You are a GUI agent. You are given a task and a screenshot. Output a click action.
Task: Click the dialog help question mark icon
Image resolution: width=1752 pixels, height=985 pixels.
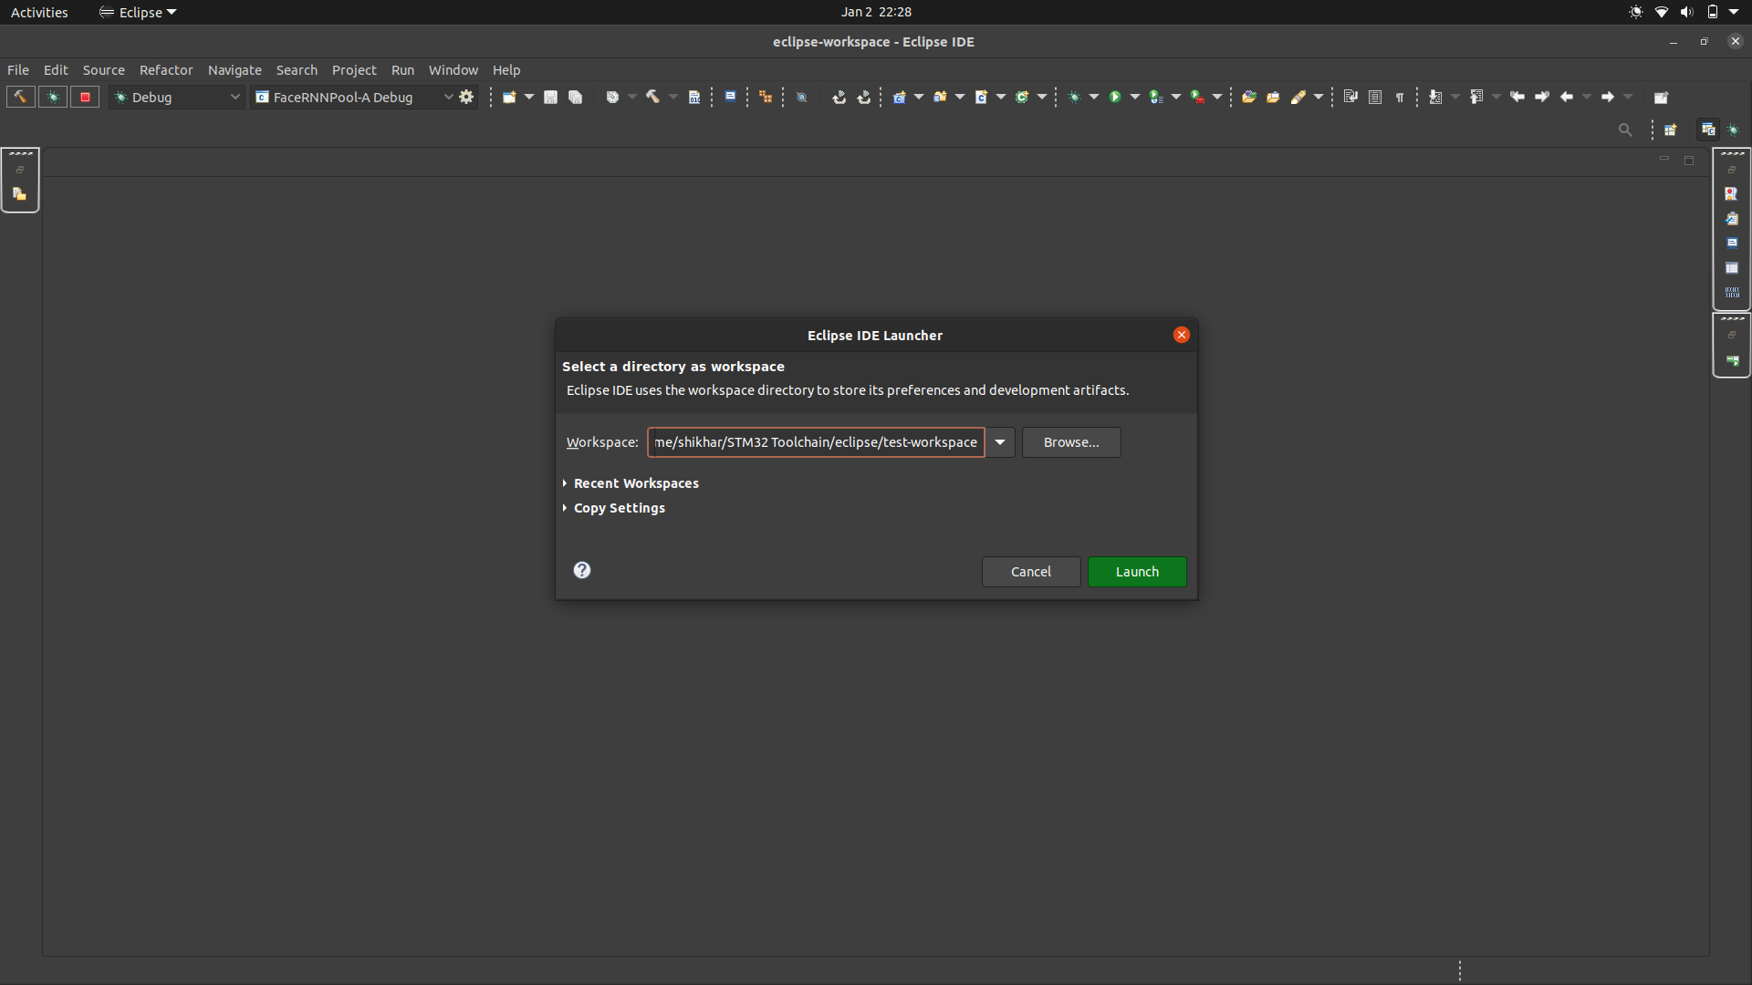pos(582,570)
